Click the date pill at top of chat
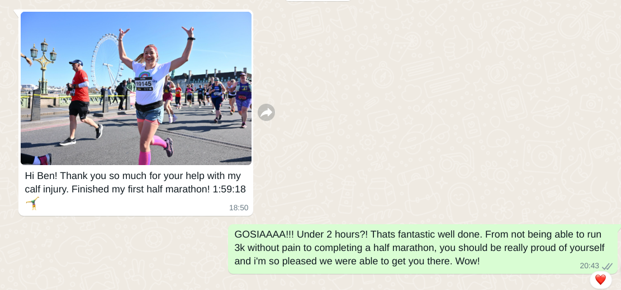 pos(318,1)
